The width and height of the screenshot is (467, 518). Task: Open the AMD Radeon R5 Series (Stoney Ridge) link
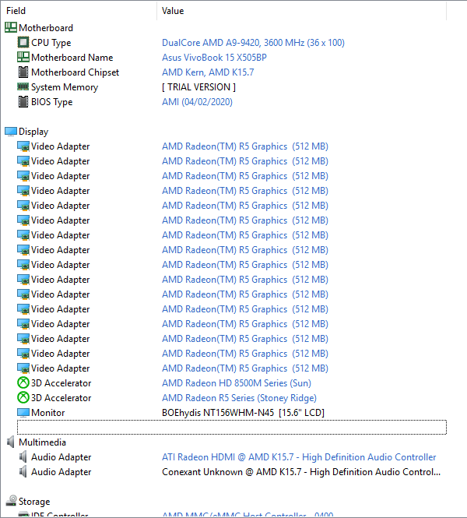point(239,398)
